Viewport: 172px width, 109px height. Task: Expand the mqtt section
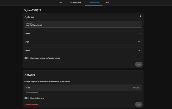[x=83, y=42]
